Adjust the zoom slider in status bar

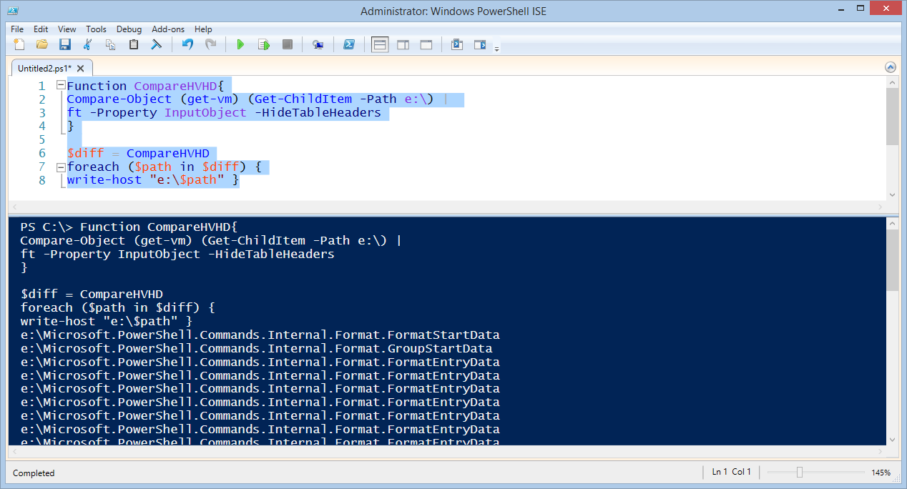800,472
